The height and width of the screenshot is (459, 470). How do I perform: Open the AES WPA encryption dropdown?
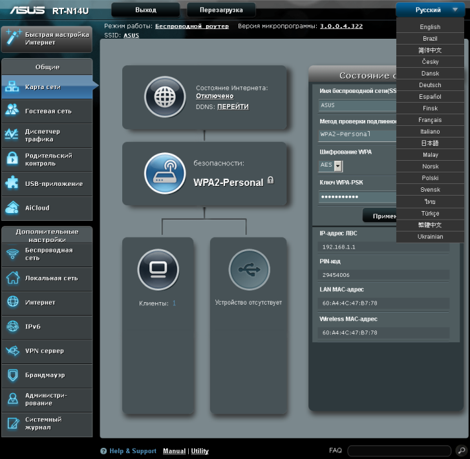pyautogui.click(x=338, y=165)
